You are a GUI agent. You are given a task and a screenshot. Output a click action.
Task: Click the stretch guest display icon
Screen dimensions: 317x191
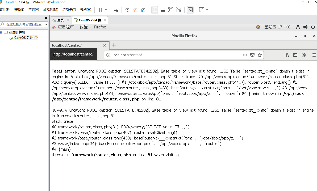tap(202, 10)
